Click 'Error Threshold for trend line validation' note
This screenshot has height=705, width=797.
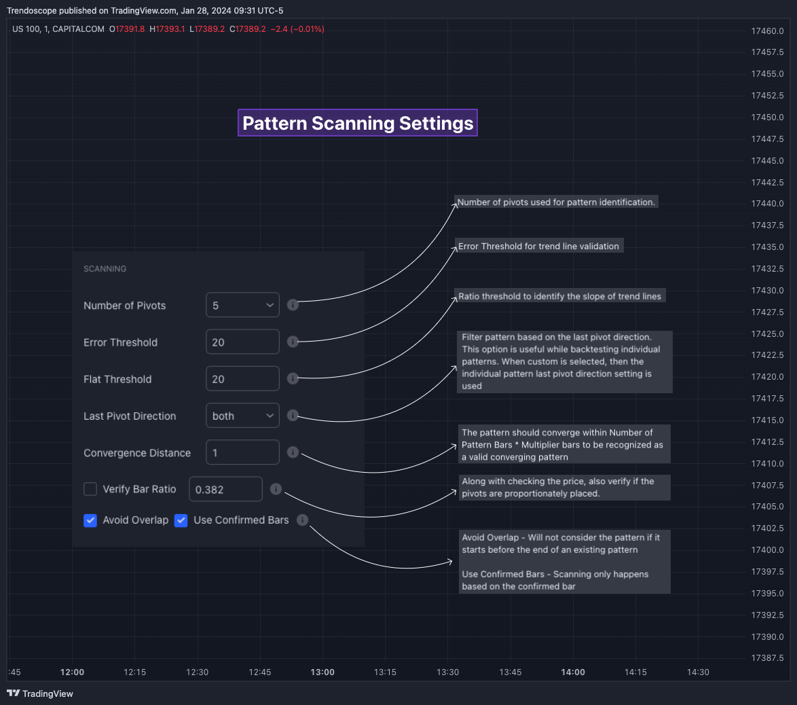(539, 246)
